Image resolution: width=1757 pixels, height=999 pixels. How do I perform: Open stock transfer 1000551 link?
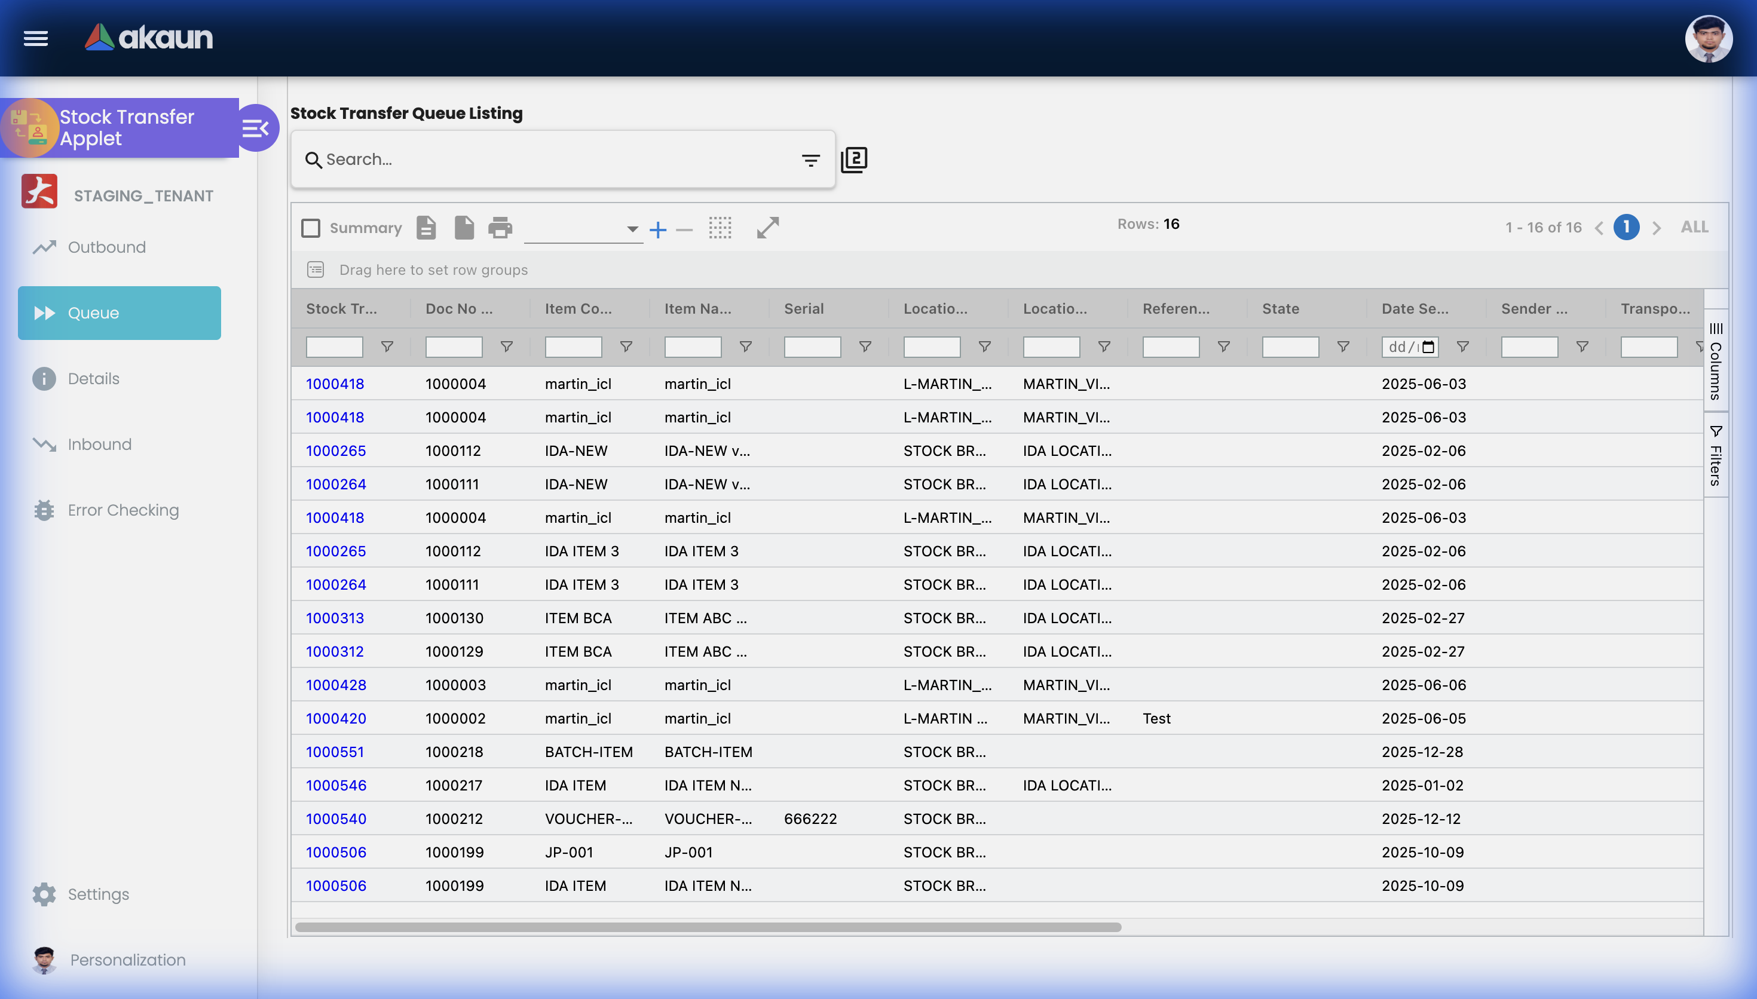point(335,752)
